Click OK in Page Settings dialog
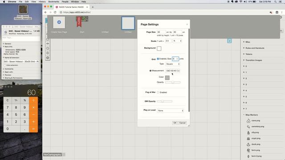Viewport: 285px width, 160px height. click(175, 123)
